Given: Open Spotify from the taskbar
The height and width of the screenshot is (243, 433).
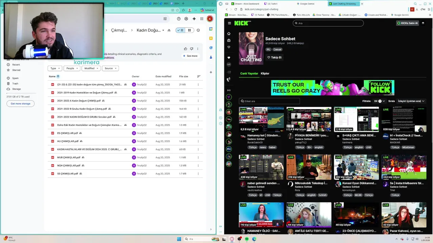Looking at the screenshot, I should 247,239.
